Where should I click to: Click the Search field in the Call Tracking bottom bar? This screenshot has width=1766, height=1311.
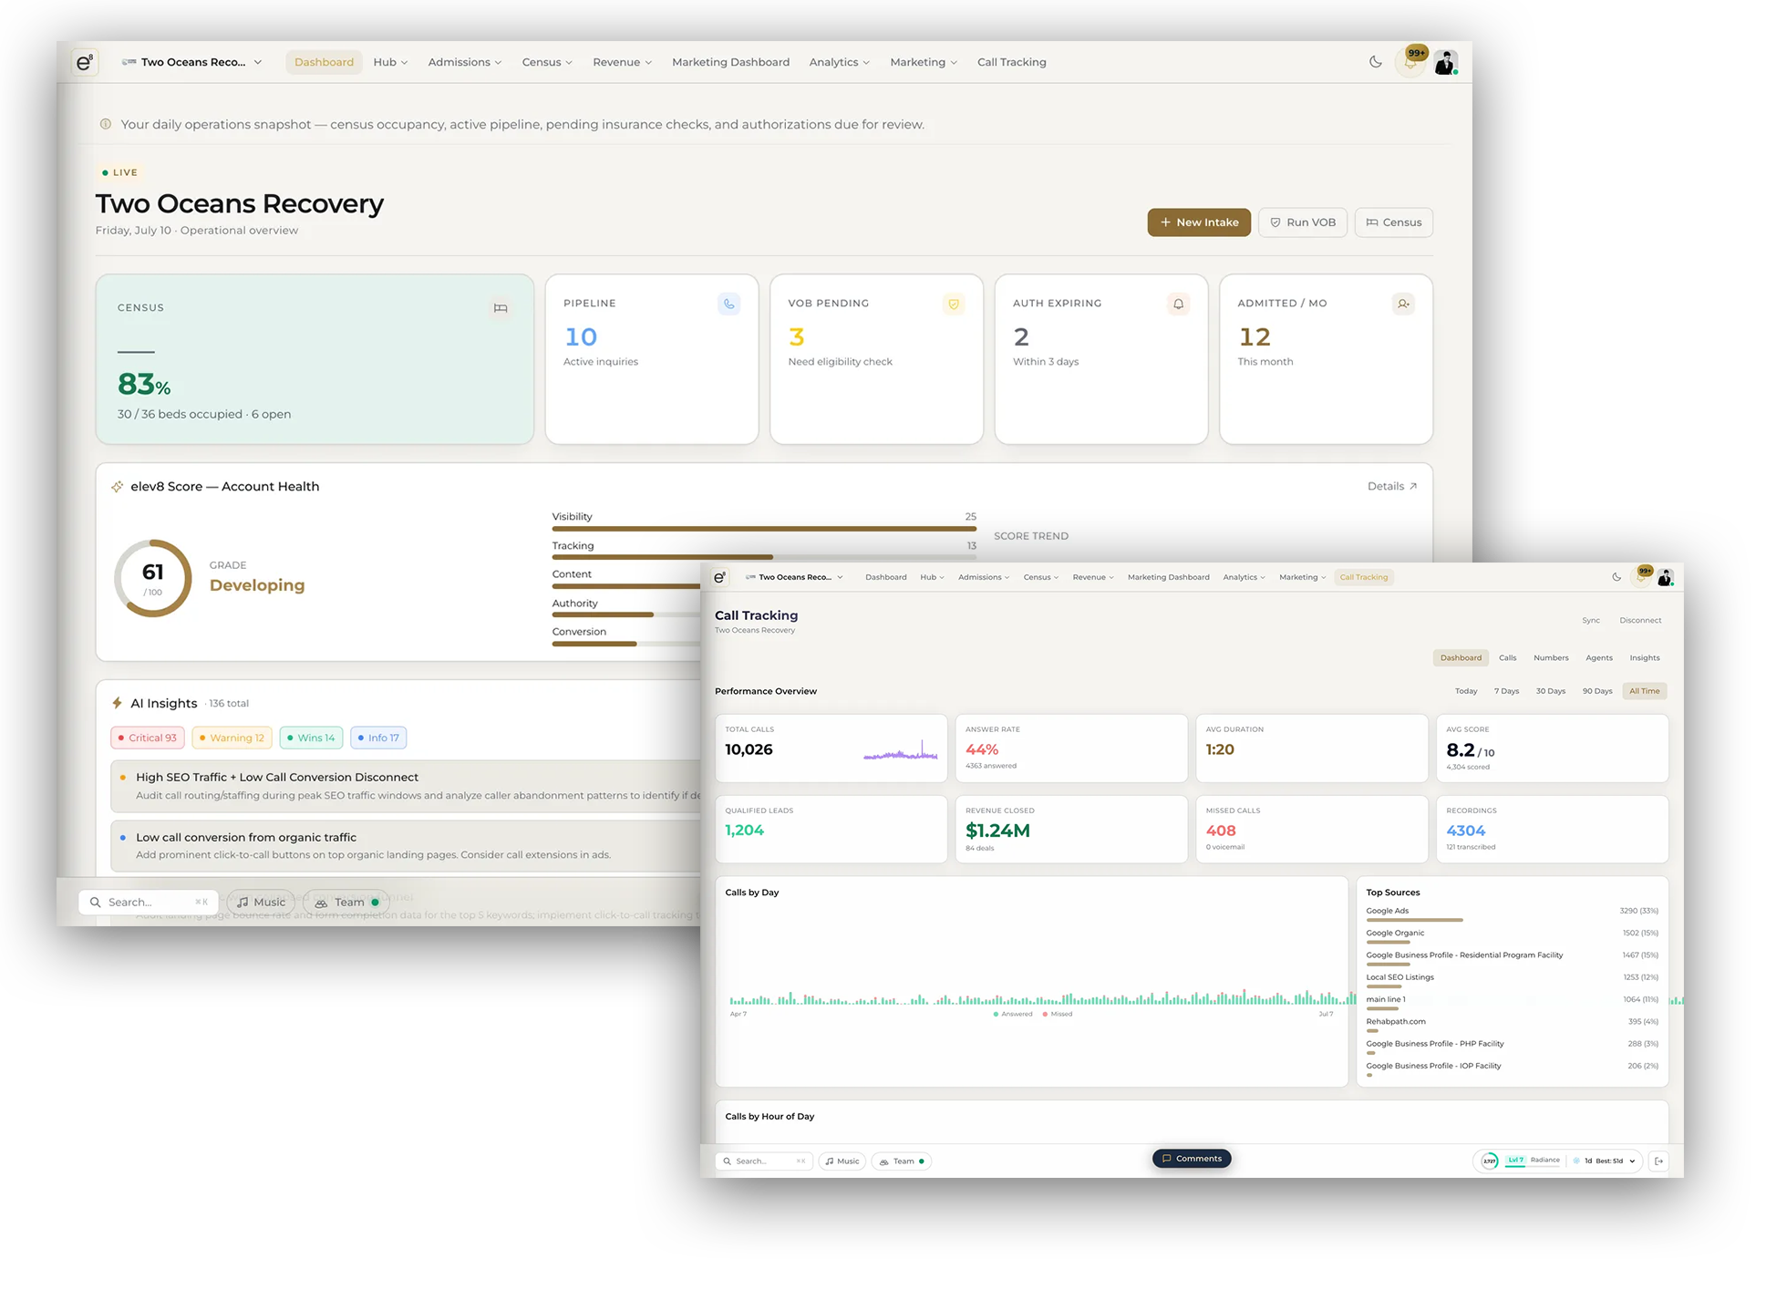(x=764, y=1161)
